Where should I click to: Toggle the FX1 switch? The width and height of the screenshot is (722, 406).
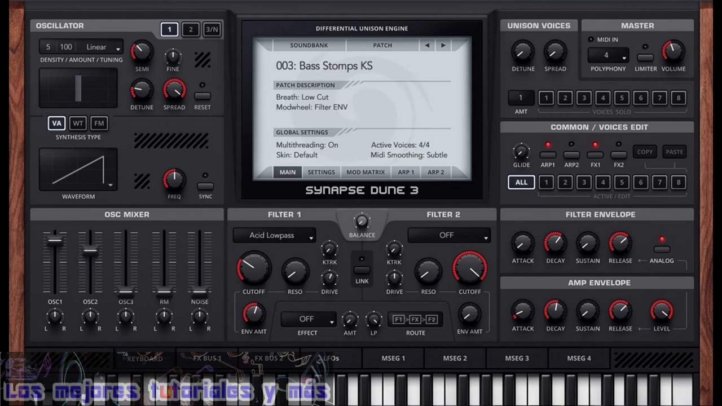[x=595, y=155]
